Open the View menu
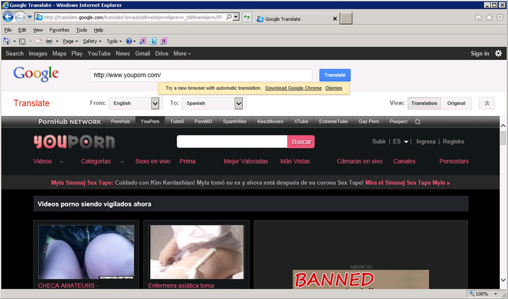Screen dimensions: 508x299 tap(38, 30)
